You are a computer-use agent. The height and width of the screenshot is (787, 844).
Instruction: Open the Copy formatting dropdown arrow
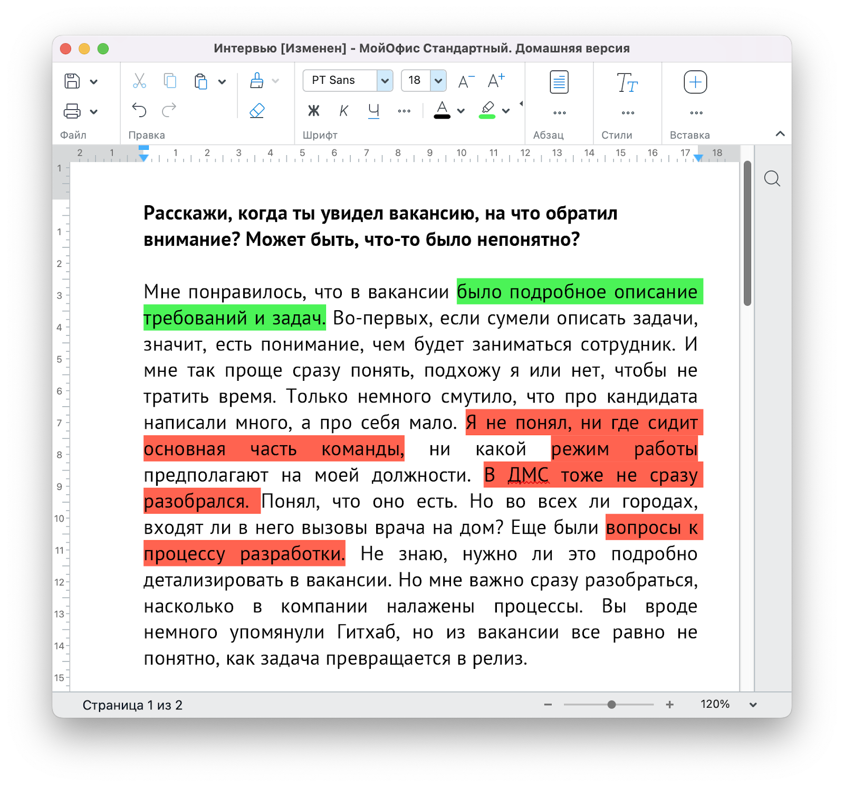(x=275, y=81)
